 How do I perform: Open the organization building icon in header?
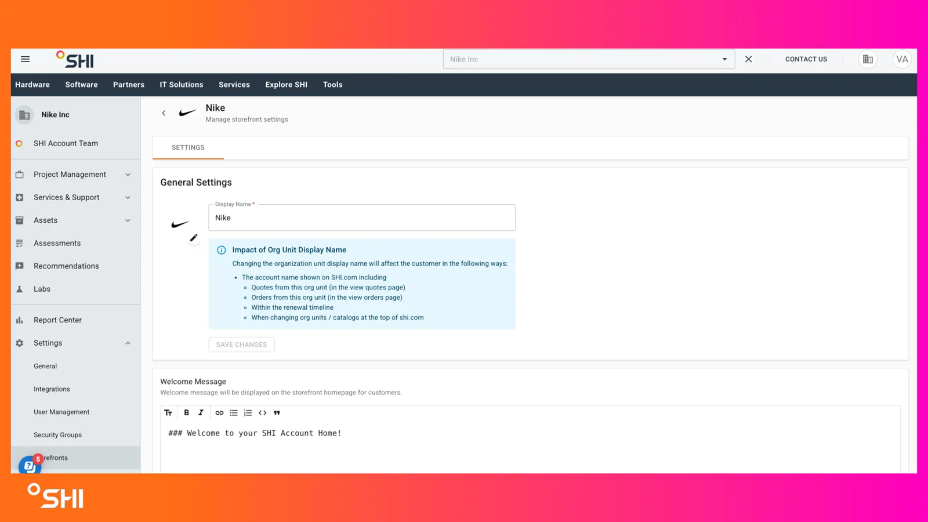click(868, 59)
